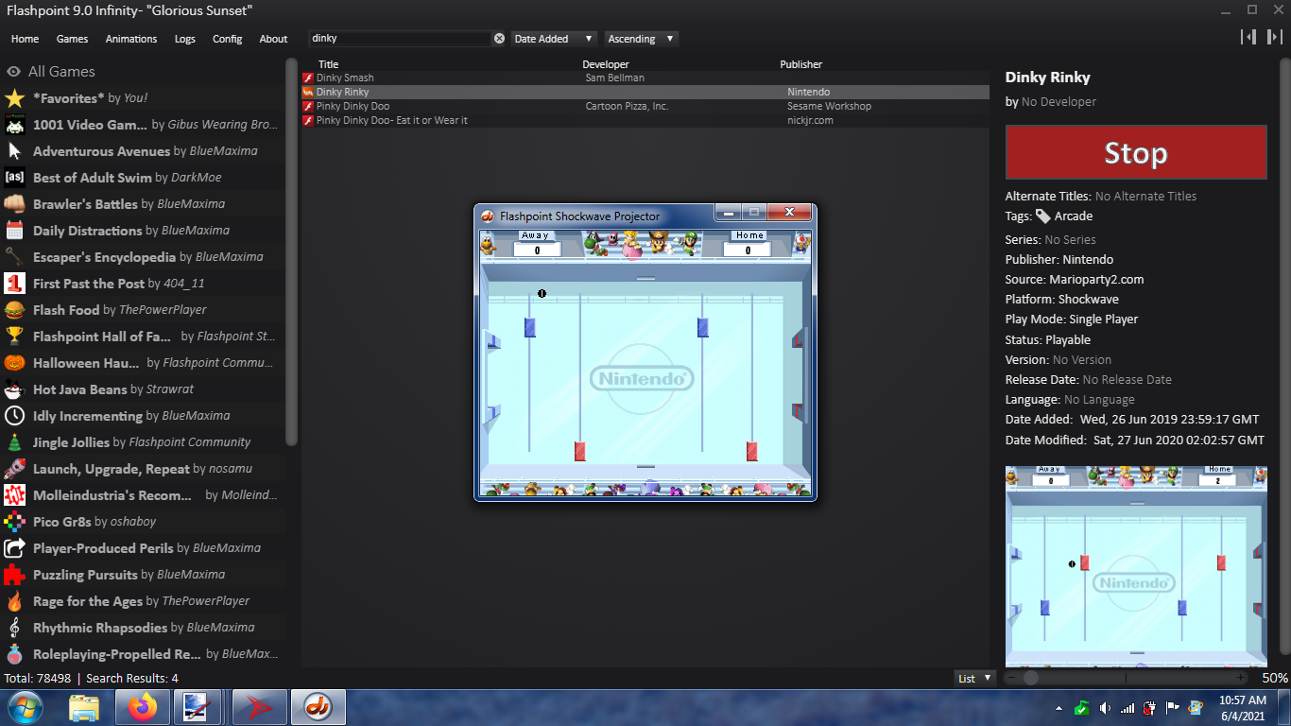Screen dimensions: 1291x726
Task: Click the Arcade tag icon
Action: coord(1043,216)
